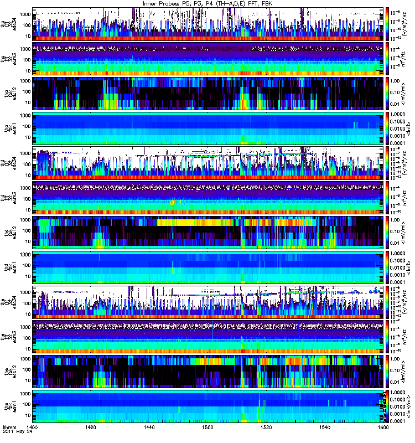Click the 'the fbk edc12' y-axis label

[11, 372]
